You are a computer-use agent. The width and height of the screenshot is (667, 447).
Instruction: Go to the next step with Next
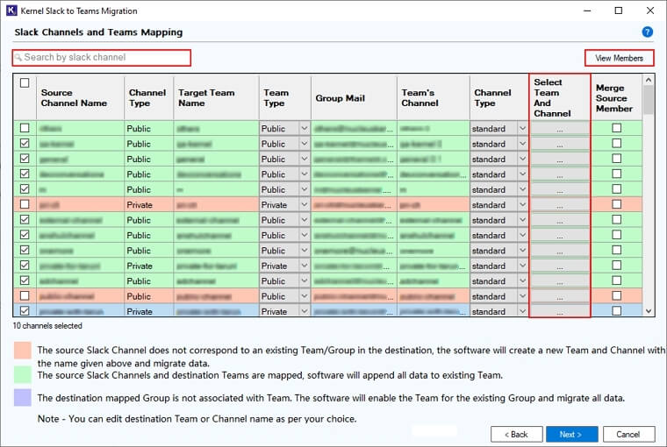(x=571, y=434)
